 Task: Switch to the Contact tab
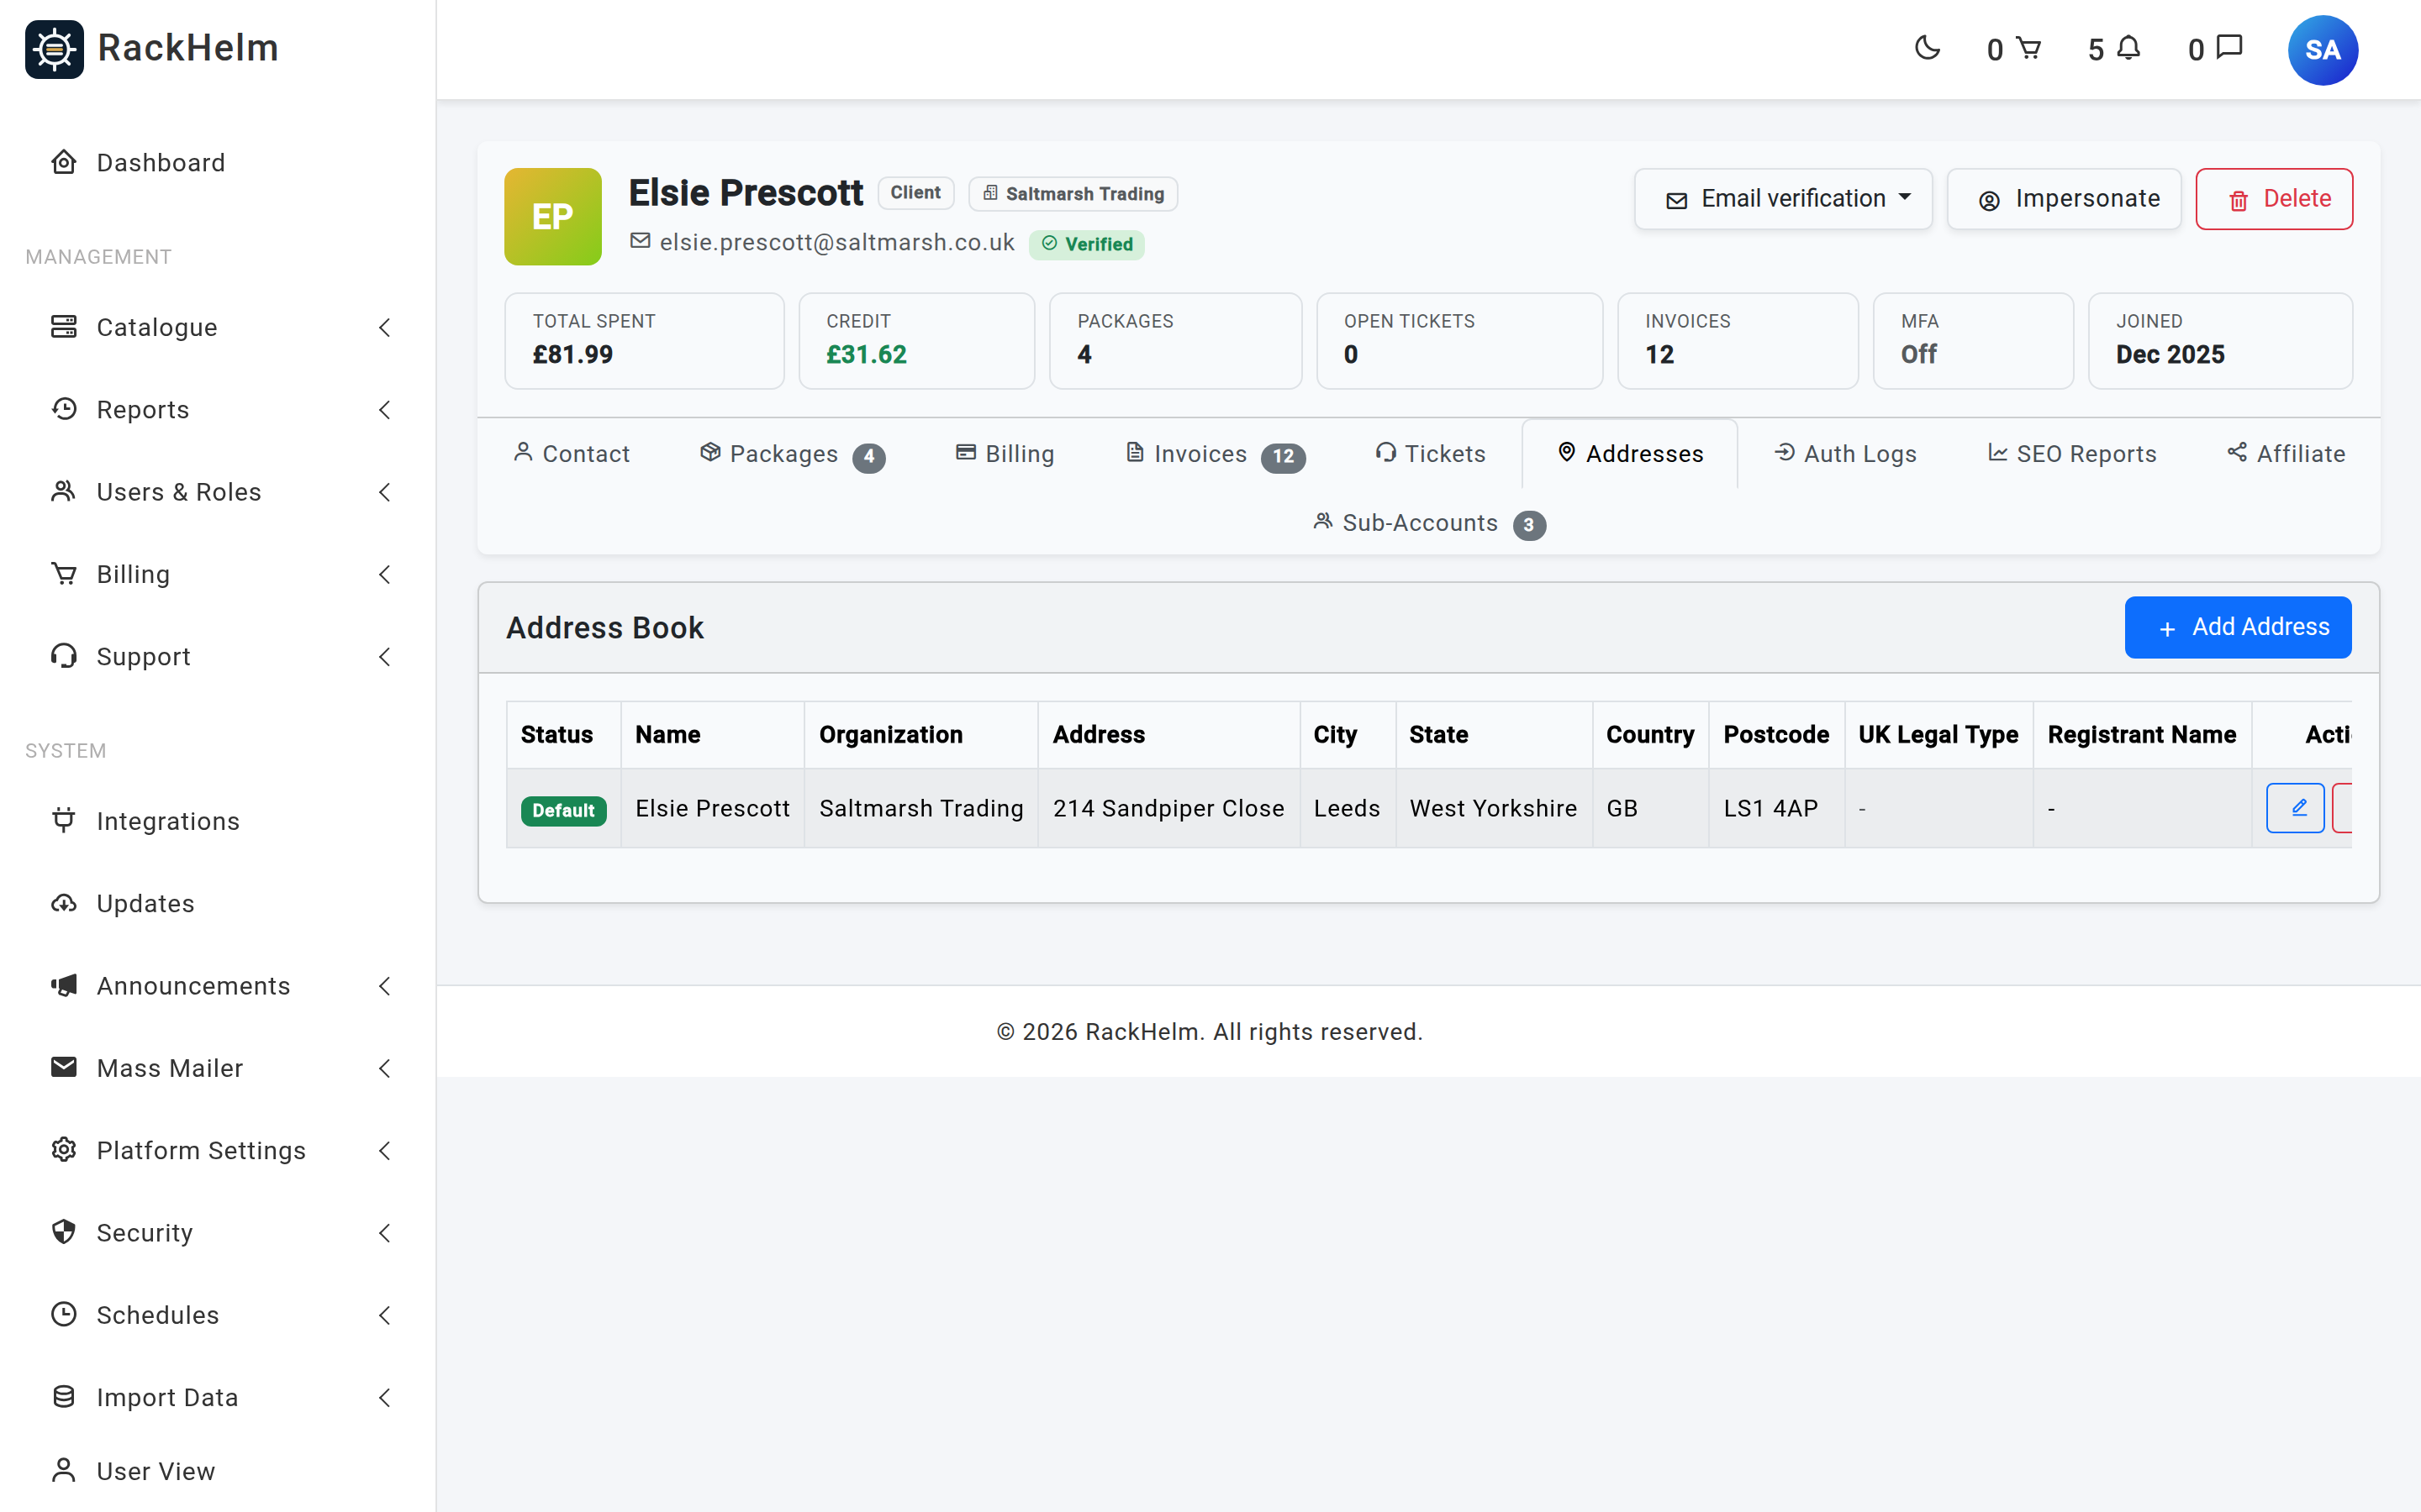[572, 454]
